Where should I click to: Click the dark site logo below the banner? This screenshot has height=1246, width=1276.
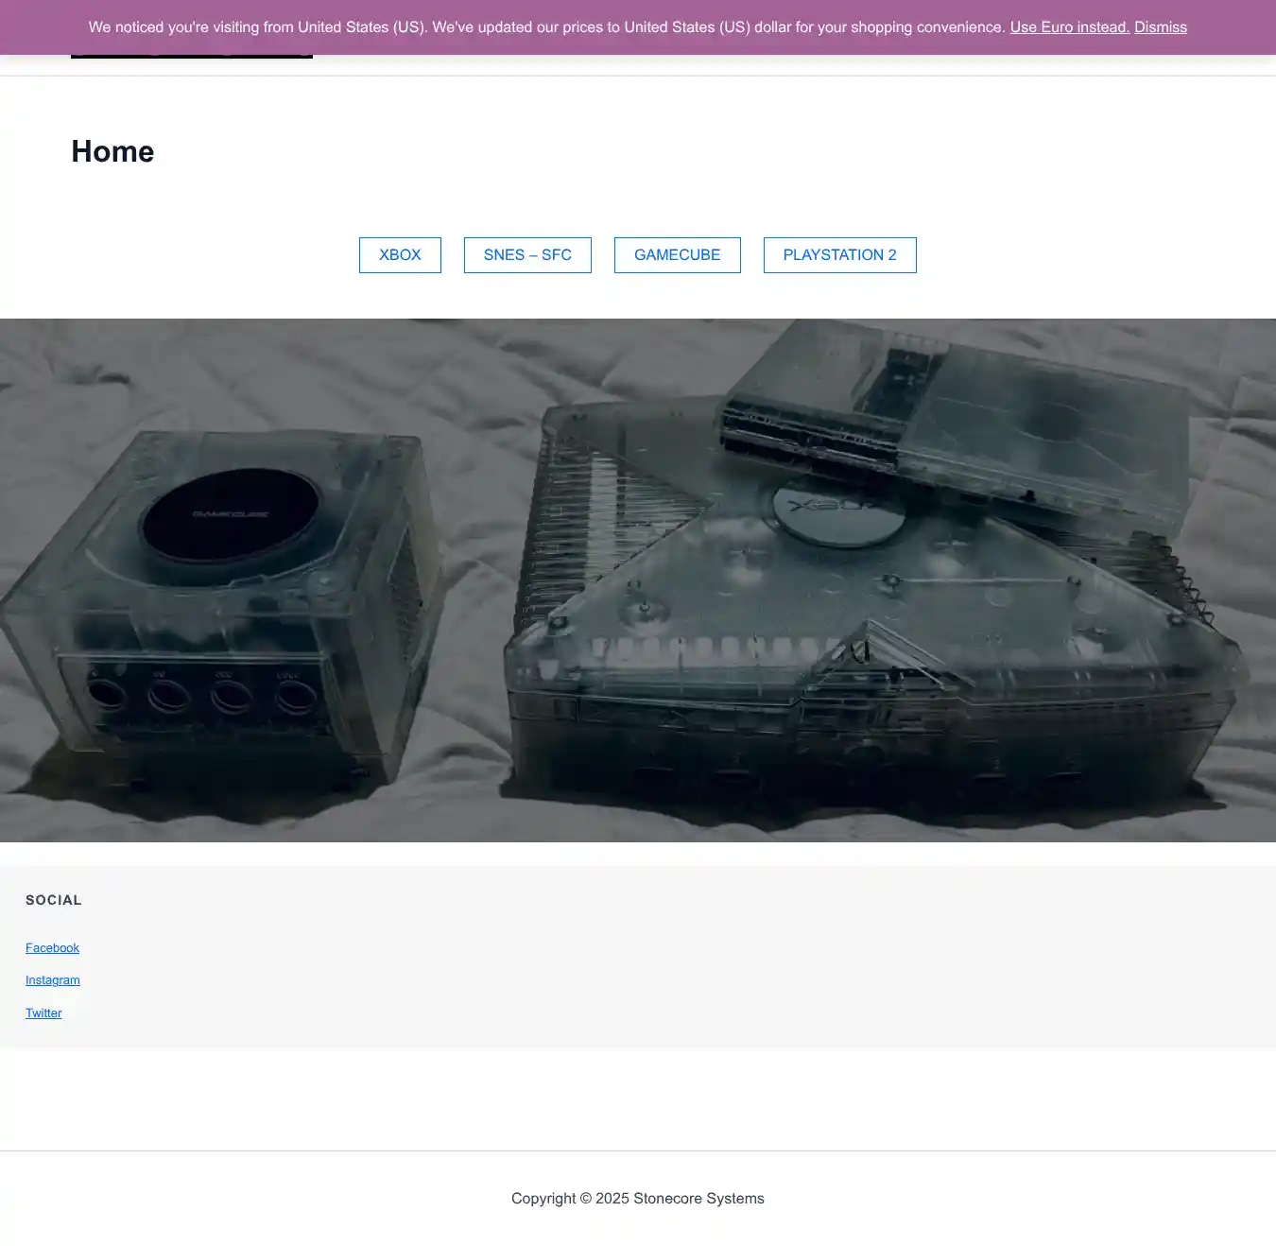191,56
